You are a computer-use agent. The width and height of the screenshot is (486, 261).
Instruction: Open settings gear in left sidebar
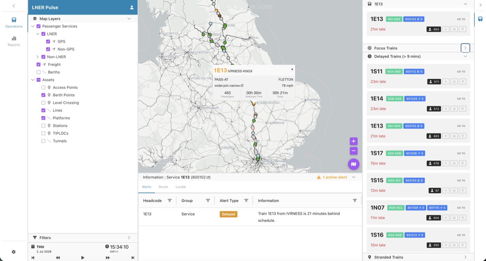14,252
